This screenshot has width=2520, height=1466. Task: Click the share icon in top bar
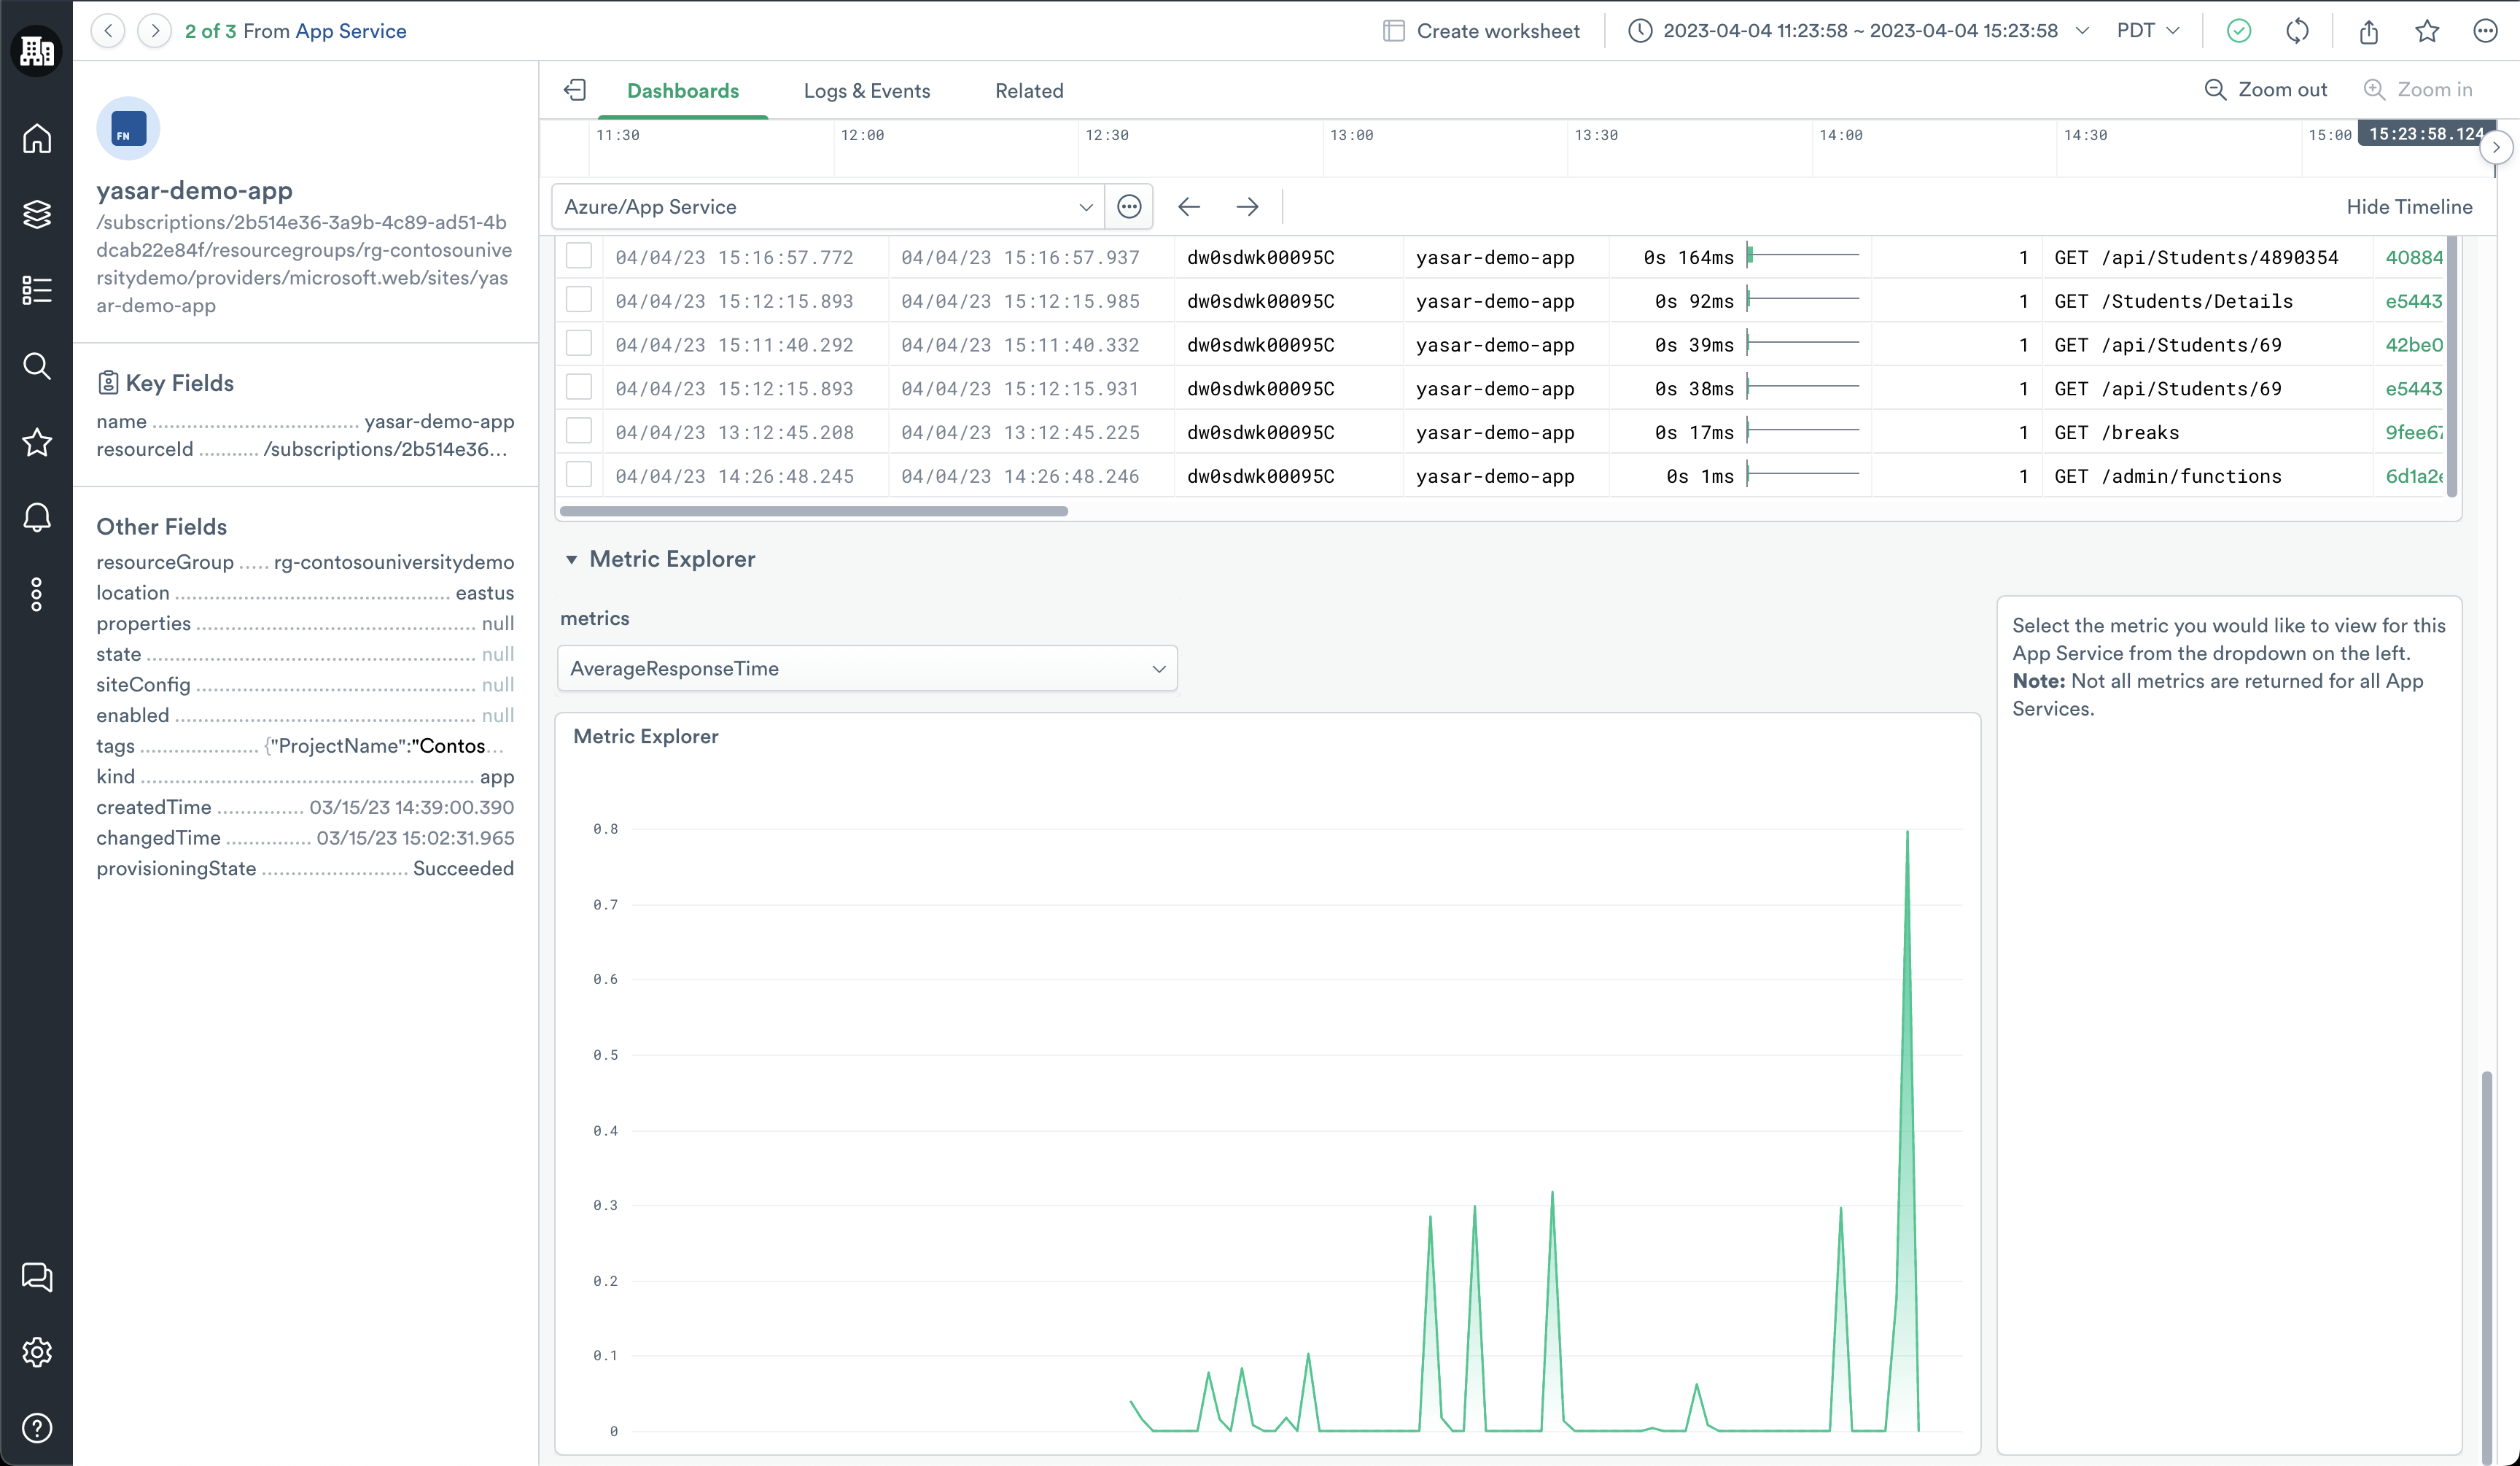tap(2368, 31)
